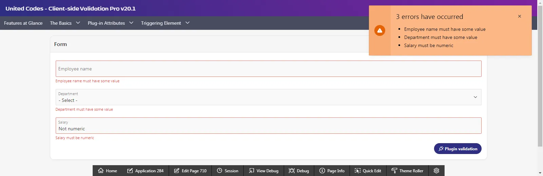This screenshot has width=543, height=176.
Task: Click into the Salary input field
Action: coord(268,129)
